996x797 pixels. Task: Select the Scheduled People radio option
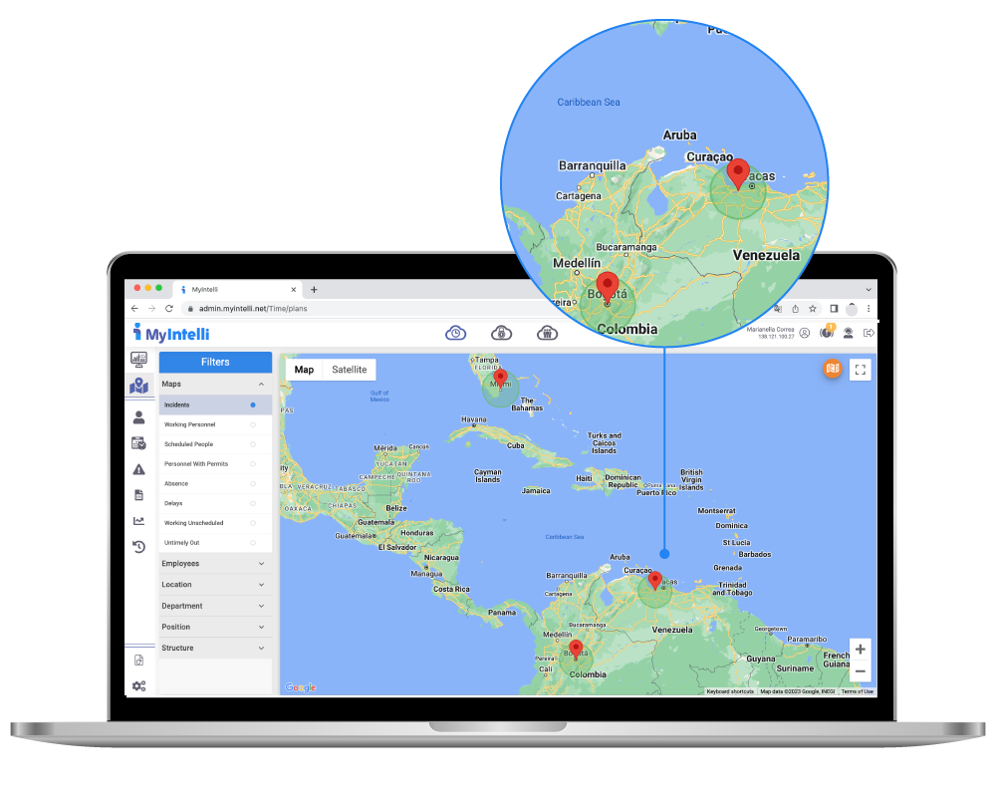click(253, 444)
